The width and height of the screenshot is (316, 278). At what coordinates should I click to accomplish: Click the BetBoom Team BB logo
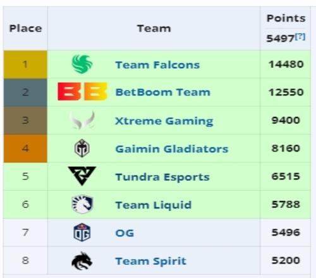tap(82, 92)
